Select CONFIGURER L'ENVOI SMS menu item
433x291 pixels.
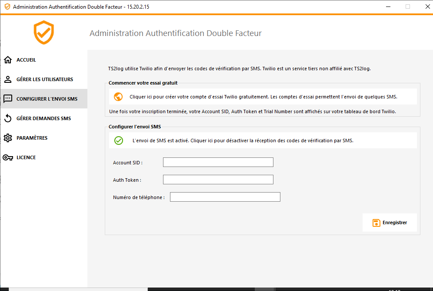coord(43,98)
